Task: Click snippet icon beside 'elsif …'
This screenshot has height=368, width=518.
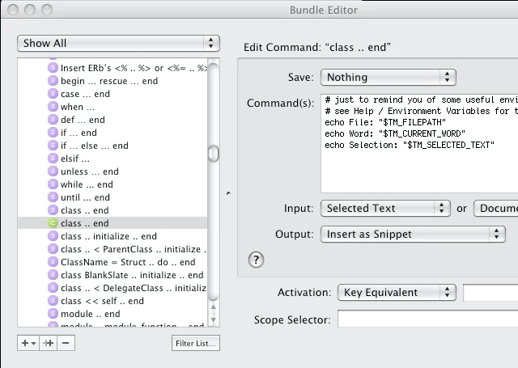Action: pyautogui.click(x=53, y=159)
